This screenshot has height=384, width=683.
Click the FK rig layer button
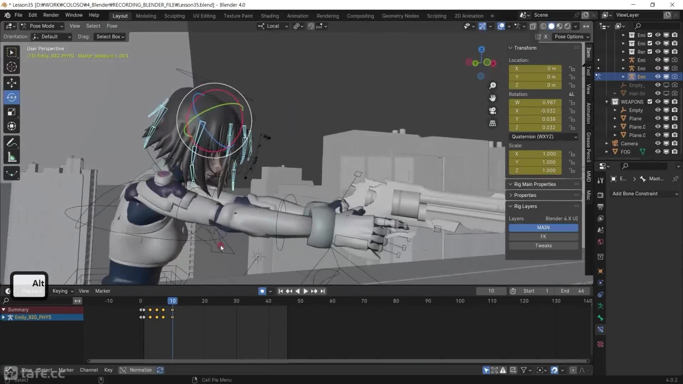click(x=543, y=236)
